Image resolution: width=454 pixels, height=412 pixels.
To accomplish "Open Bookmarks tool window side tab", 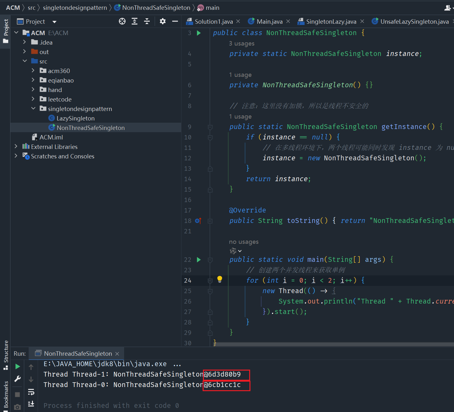I will 5,397.
